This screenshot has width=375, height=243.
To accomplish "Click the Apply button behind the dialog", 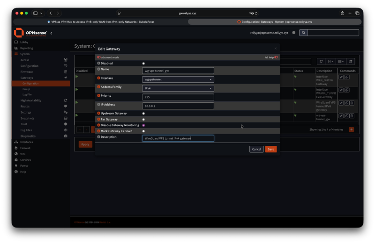I will tap(85, 144).
